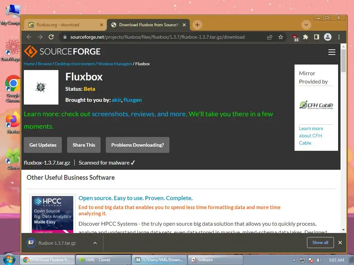Click the Share This button
The image size is (354, 265).
coord(84,145)
